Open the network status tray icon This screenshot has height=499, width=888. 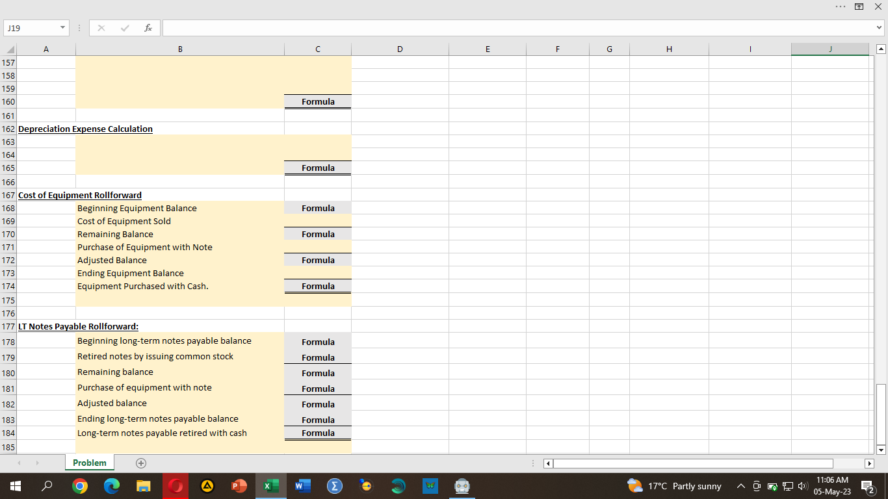(x=787, y=486)
